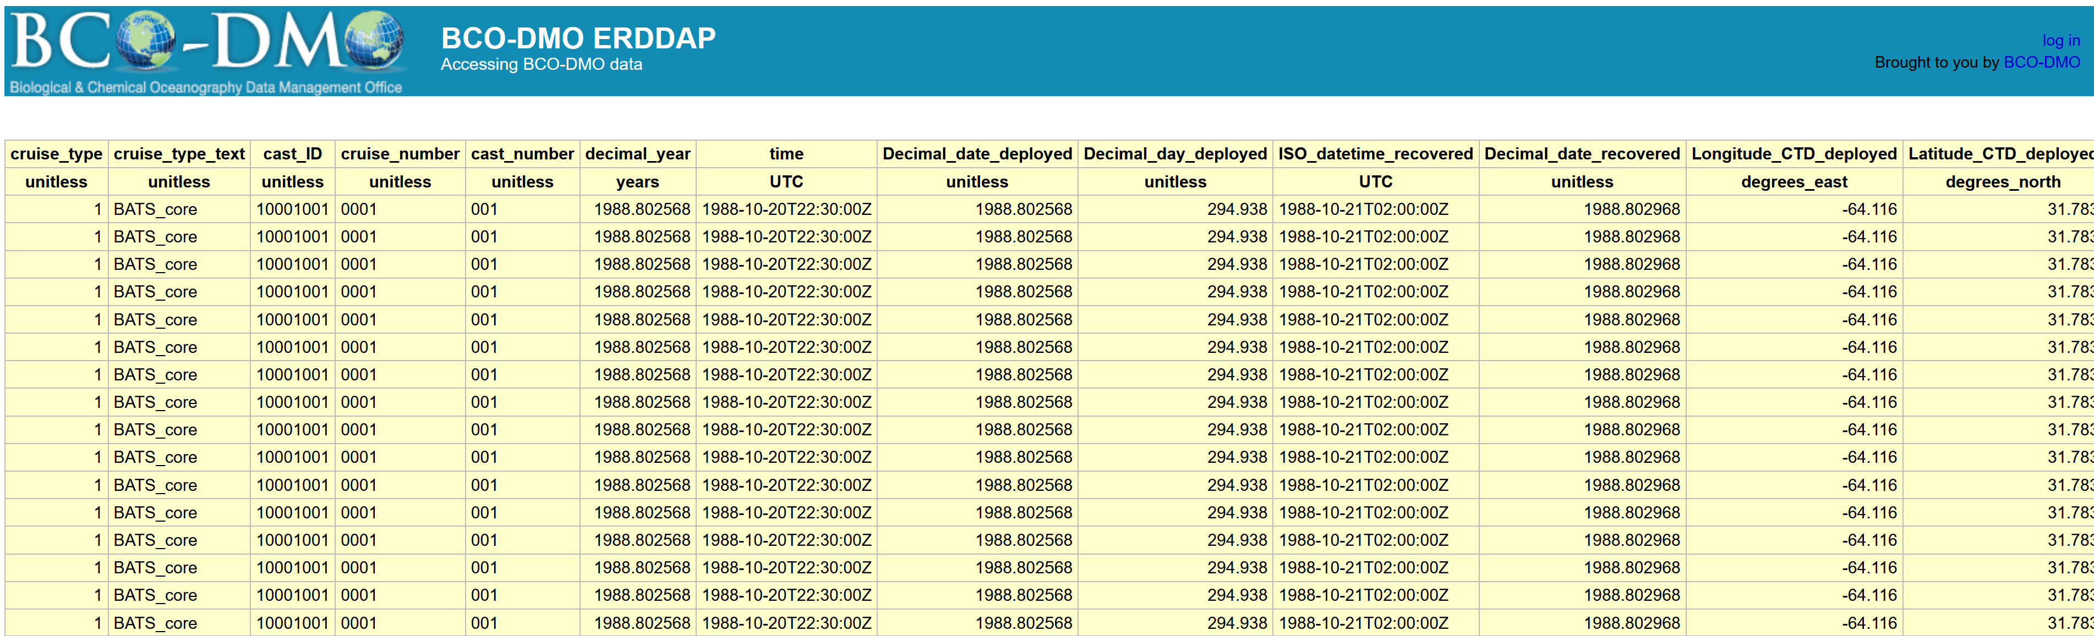Click the cruise_number column header
Viewport: 2094px width, 636px height.
coord(400,154)
